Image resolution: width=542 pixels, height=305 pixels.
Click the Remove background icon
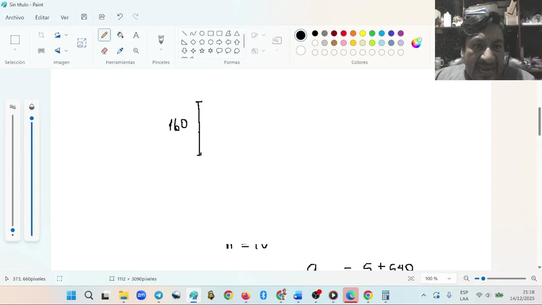click(41, 50)
